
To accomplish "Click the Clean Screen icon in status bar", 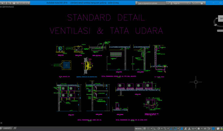I will click(218, 129).
